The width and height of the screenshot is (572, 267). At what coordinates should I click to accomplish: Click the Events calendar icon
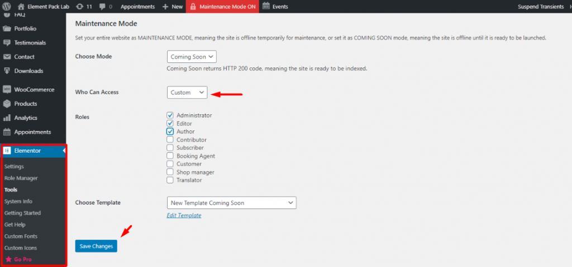[x=266, y=7]
